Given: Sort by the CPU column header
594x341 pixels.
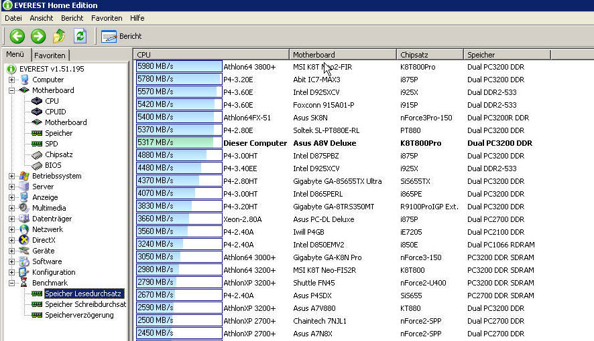Looking at the screenshot, I should [x=211, y=55].
